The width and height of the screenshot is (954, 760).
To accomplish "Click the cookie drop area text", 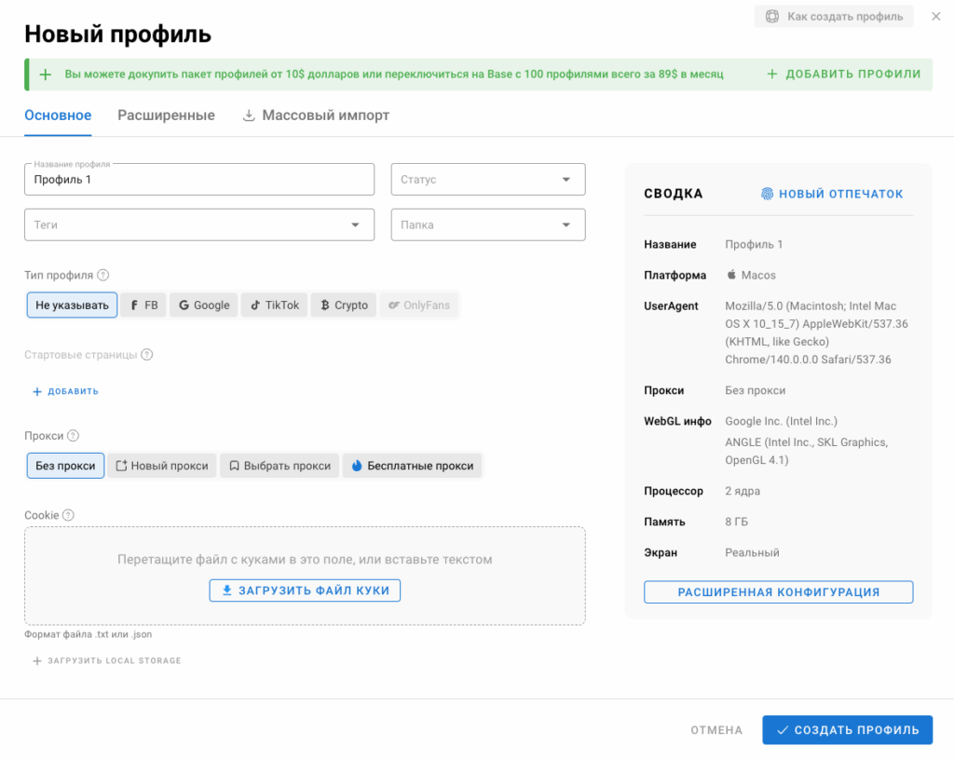I will pyautogui.click(x=305, y=560).
